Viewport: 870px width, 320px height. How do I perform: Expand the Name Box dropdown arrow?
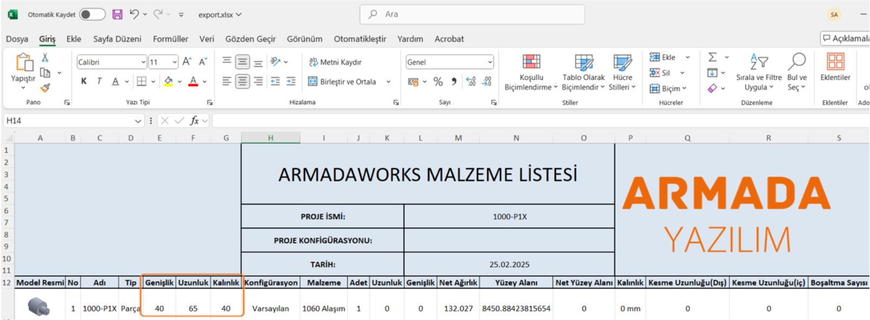pyautogui.click(x=138, y=121)
